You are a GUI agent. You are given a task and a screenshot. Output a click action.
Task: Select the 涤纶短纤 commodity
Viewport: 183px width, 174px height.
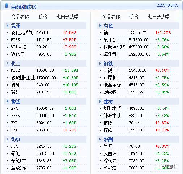pos(20,168)
